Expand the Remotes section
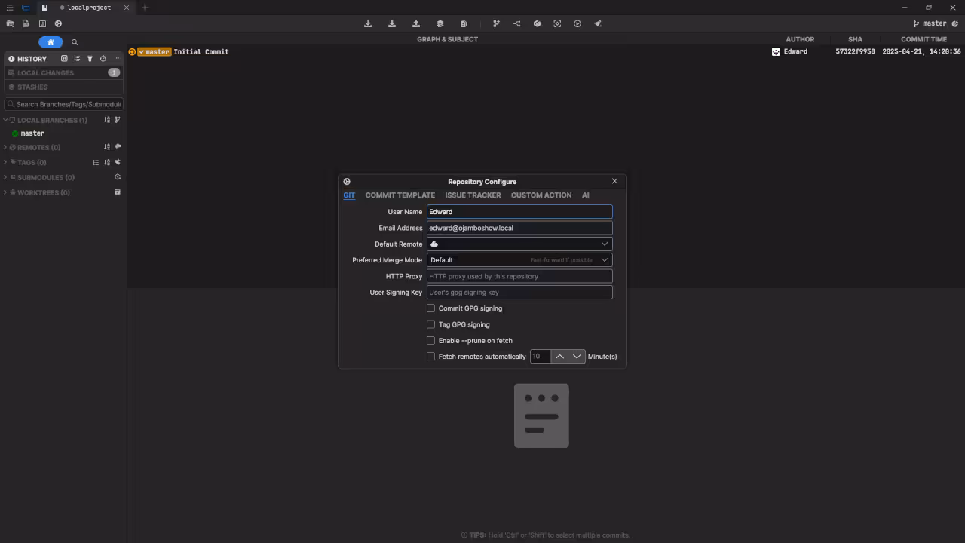Image resolution: width=965 pixels, height=543 pixels. click(x=5, y=147)
